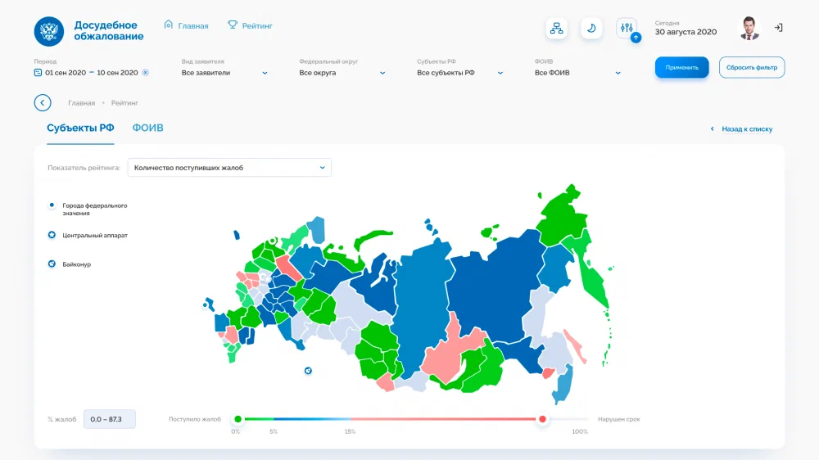Click the coat of arms logo
This screenshot has height=460, width=819.
(x=49, y=31)
